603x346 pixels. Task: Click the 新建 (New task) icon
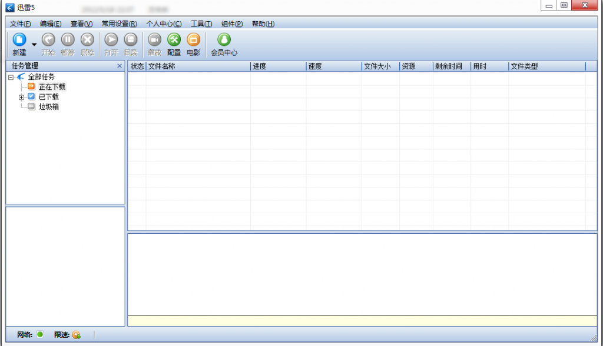(x=19, y=40)
